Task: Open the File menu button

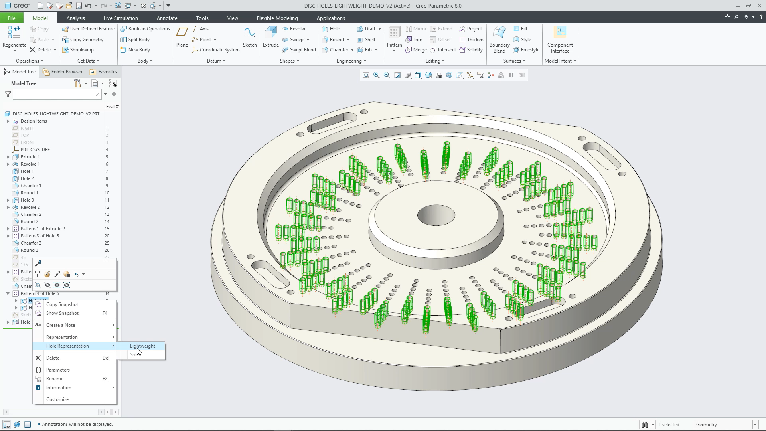Action: pos(12,18)
